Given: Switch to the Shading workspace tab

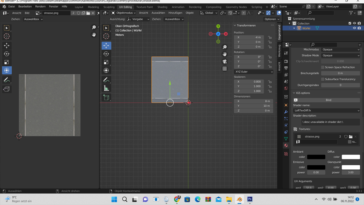Looking at the screenshot, I should click(x=162, y=7).
